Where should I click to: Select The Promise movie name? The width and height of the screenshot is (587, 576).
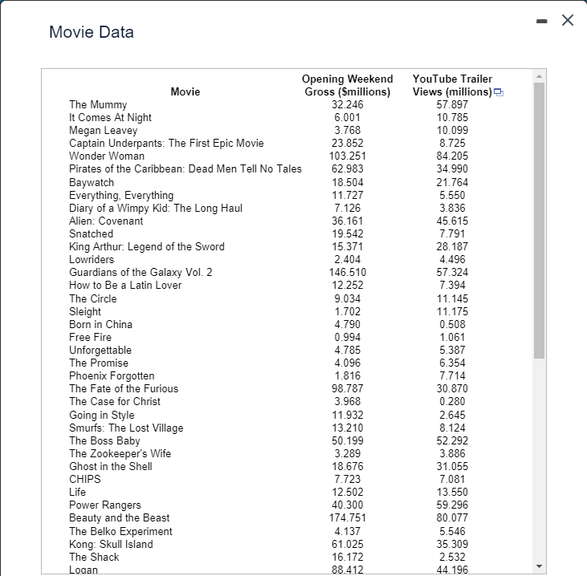(x=99, y=363)
